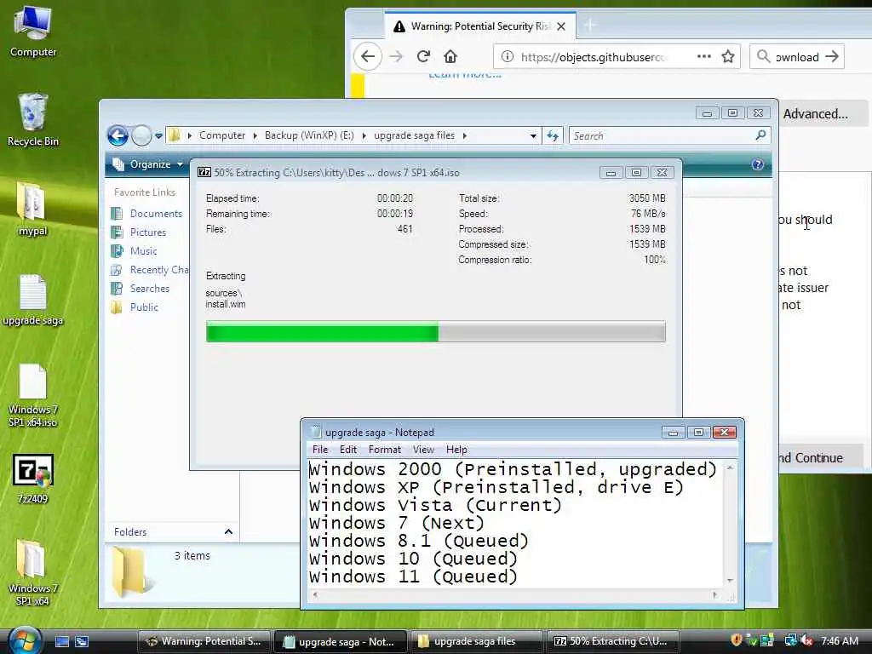Click the security shield tray icon
Image resolution: width=872 pixels, height=654 pixels.
736,640
